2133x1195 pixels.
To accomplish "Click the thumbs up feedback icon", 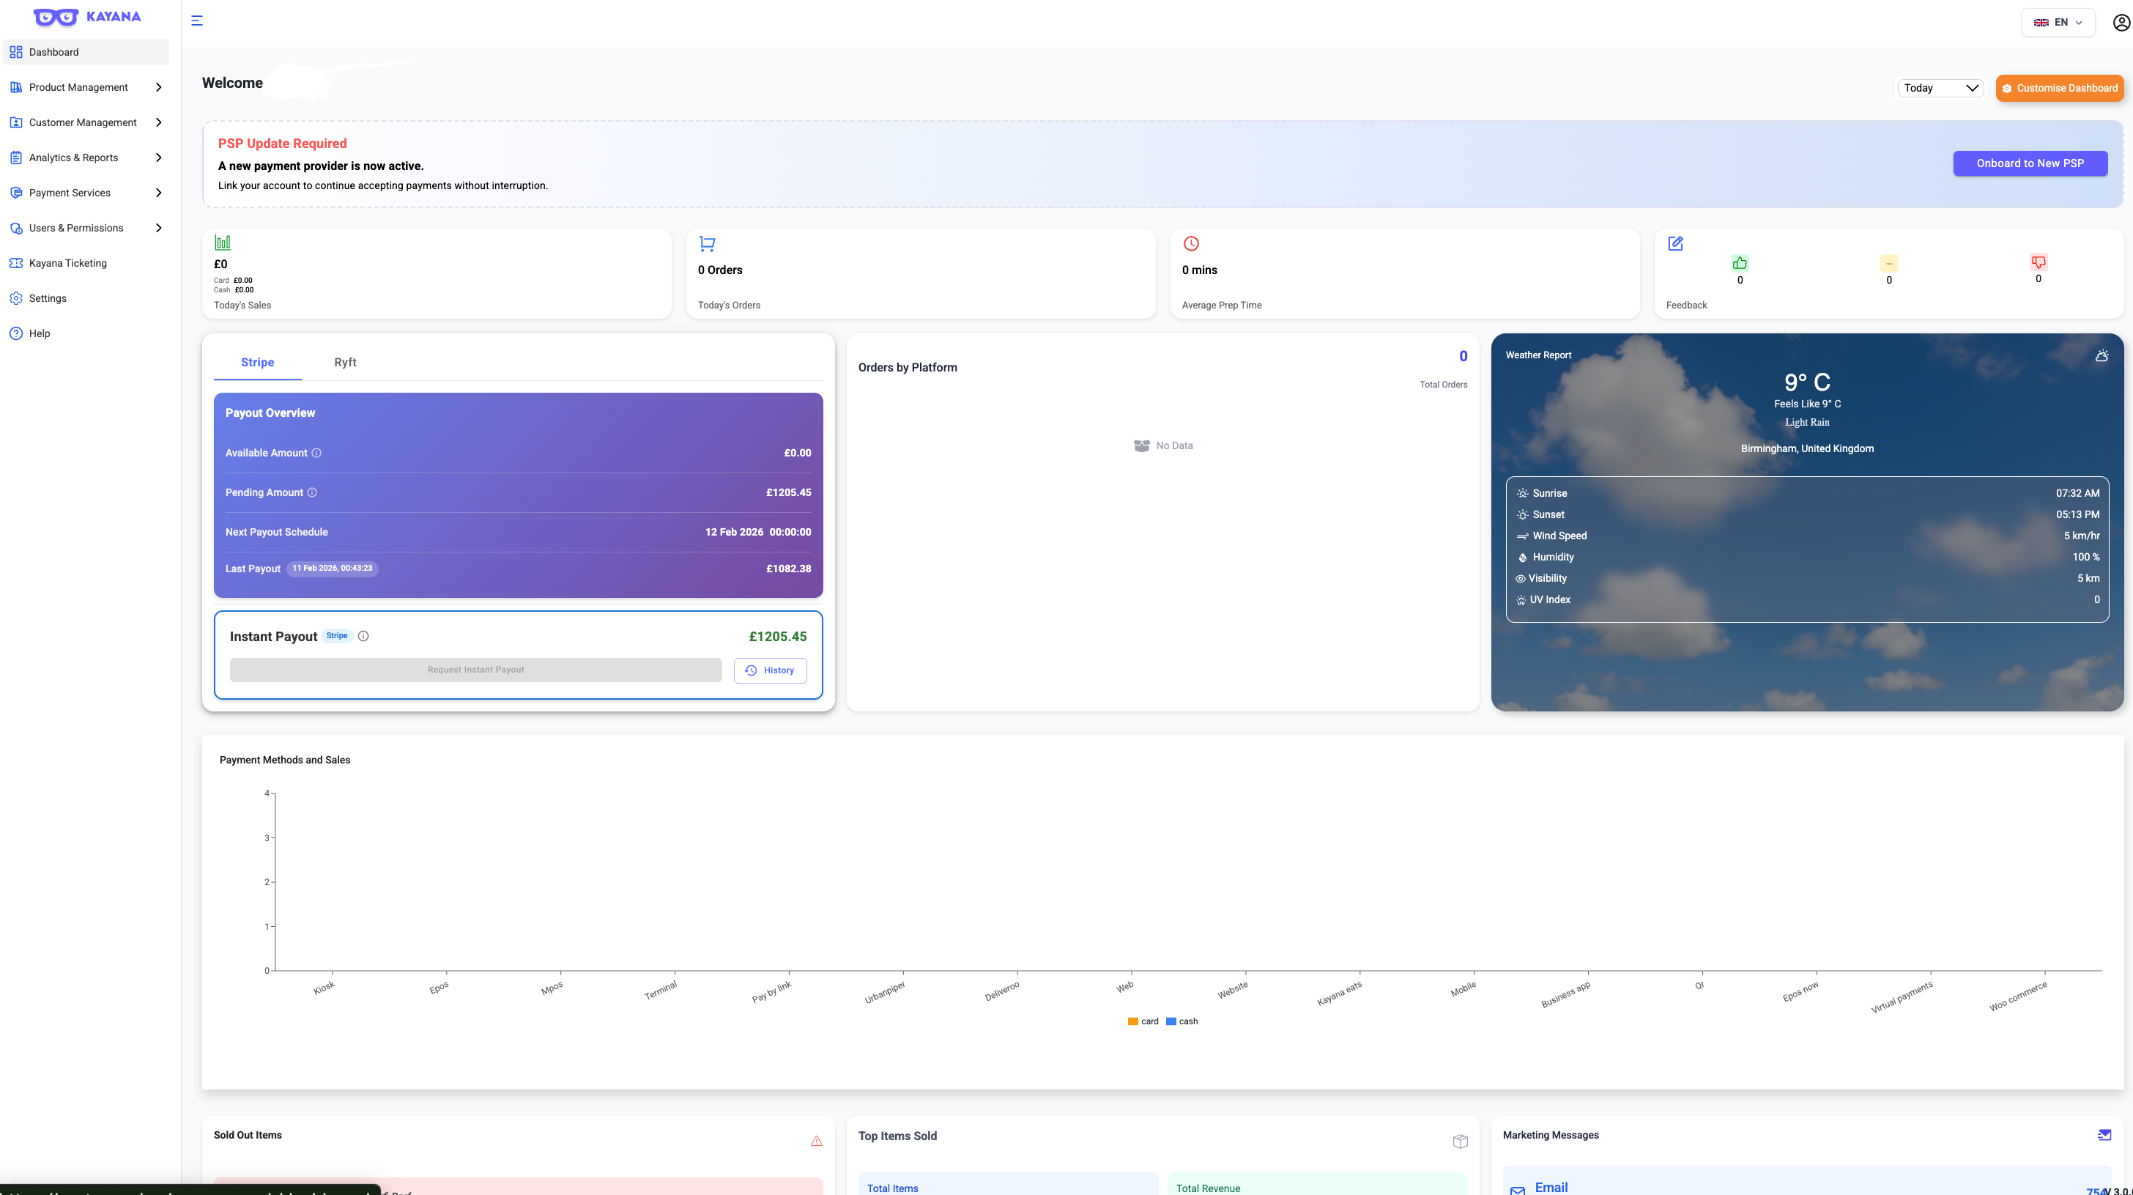I will tap(1740, 263).
